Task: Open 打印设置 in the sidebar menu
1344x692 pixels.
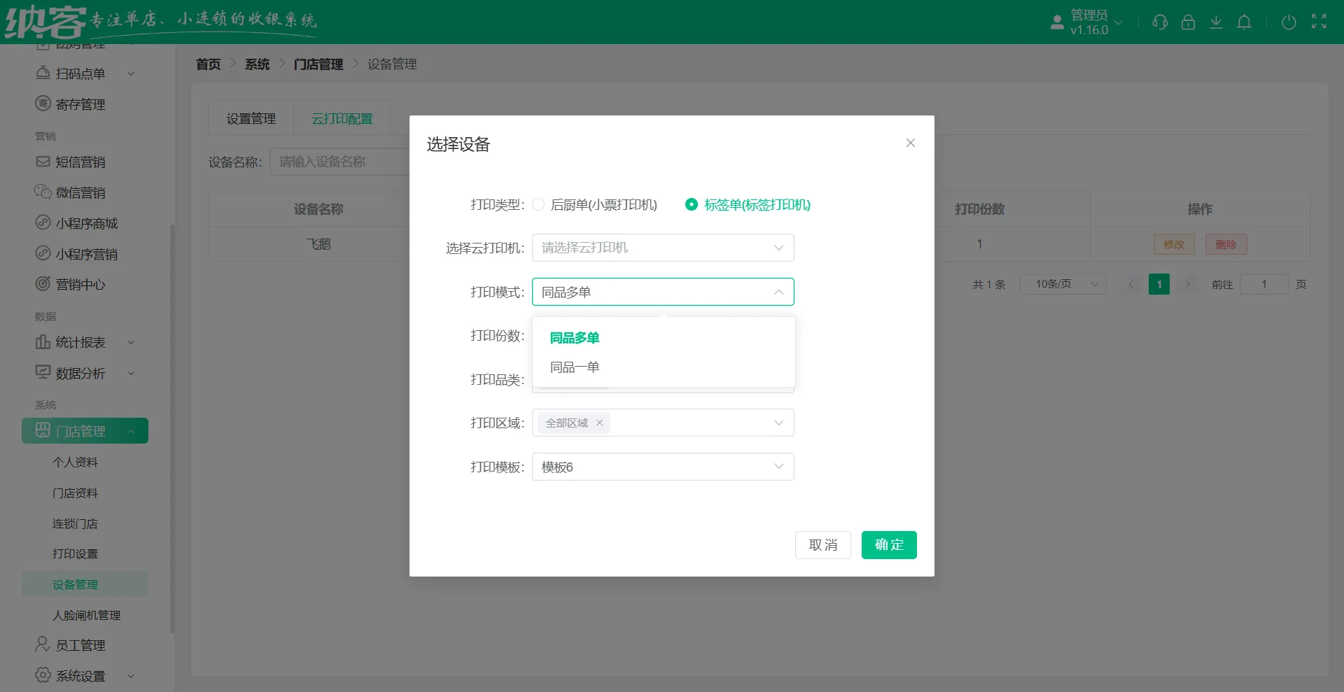Action: [x=76, y=553]
